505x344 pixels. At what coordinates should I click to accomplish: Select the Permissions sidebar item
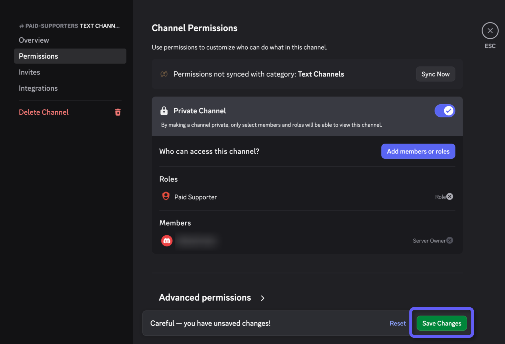click(x=38, y=56)
